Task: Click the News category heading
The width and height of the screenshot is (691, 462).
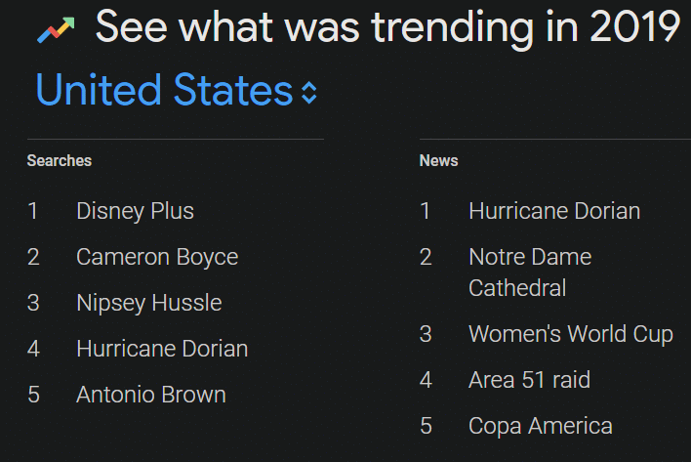Action: click(x=438, y=160)
